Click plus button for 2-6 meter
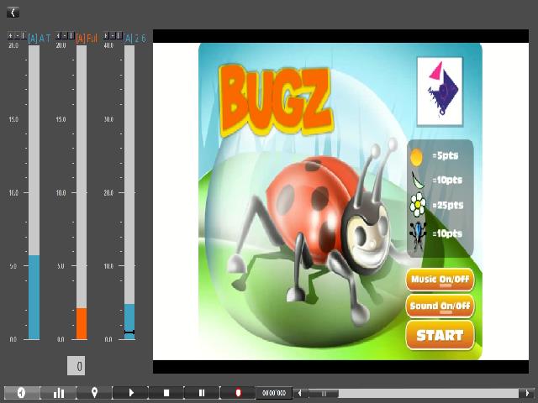The height and width of the screenshot is (403, 538). tap(107, 35)
